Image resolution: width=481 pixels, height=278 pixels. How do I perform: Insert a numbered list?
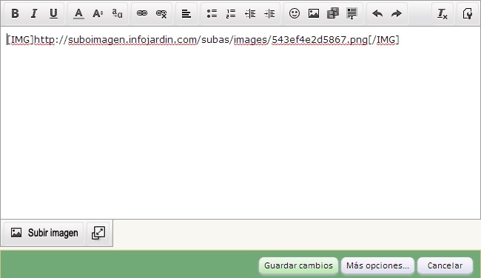pyautogui.click(x=231, y=13)
